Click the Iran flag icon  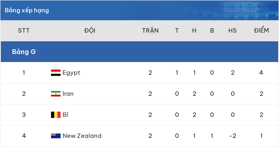[x=56, y=94]
